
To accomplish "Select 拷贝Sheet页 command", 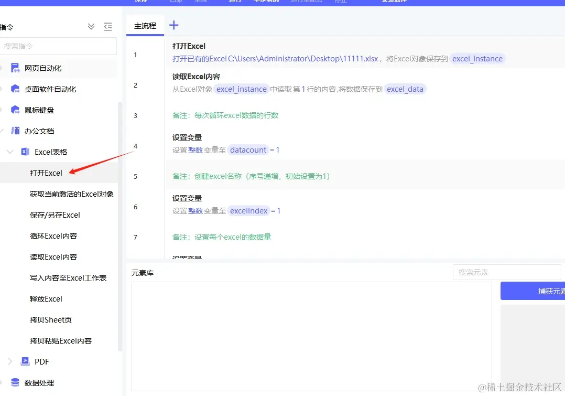I will [51, 319].
